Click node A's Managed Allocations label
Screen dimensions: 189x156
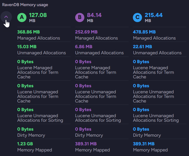click(x=39, y=38)
